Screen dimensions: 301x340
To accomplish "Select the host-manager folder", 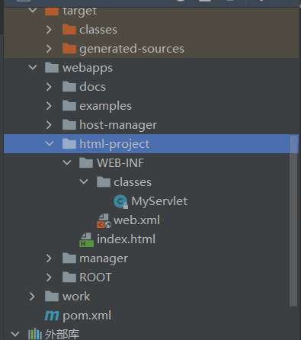I will [118, 125].
